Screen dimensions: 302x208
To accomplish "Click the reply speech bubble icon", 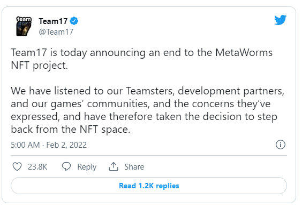I will pyautogui.click(x=66, y=166).
